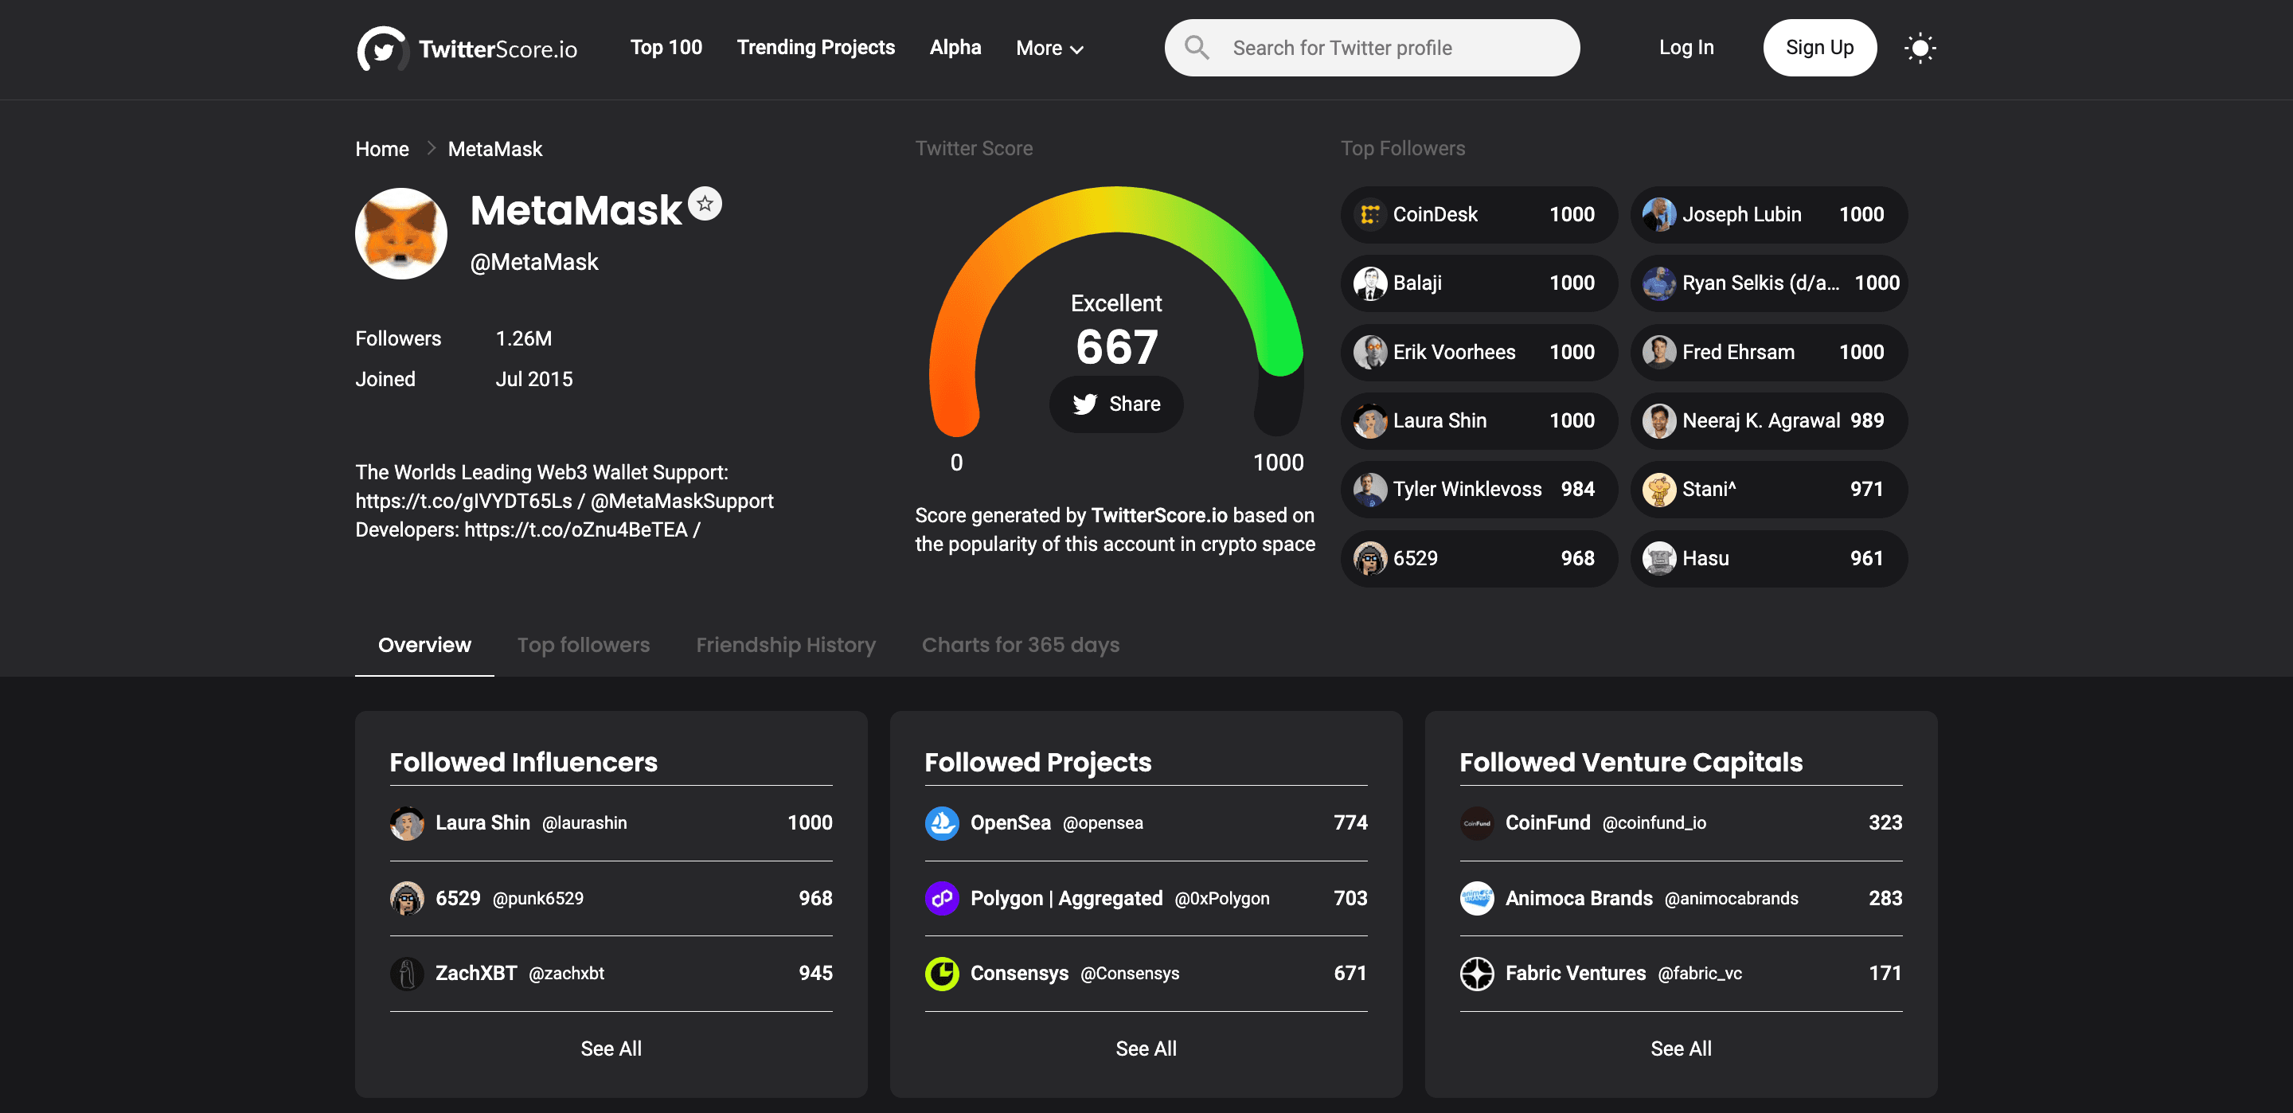Open the Log In link
The image size is (2293, 1113).
(1686, 48)
